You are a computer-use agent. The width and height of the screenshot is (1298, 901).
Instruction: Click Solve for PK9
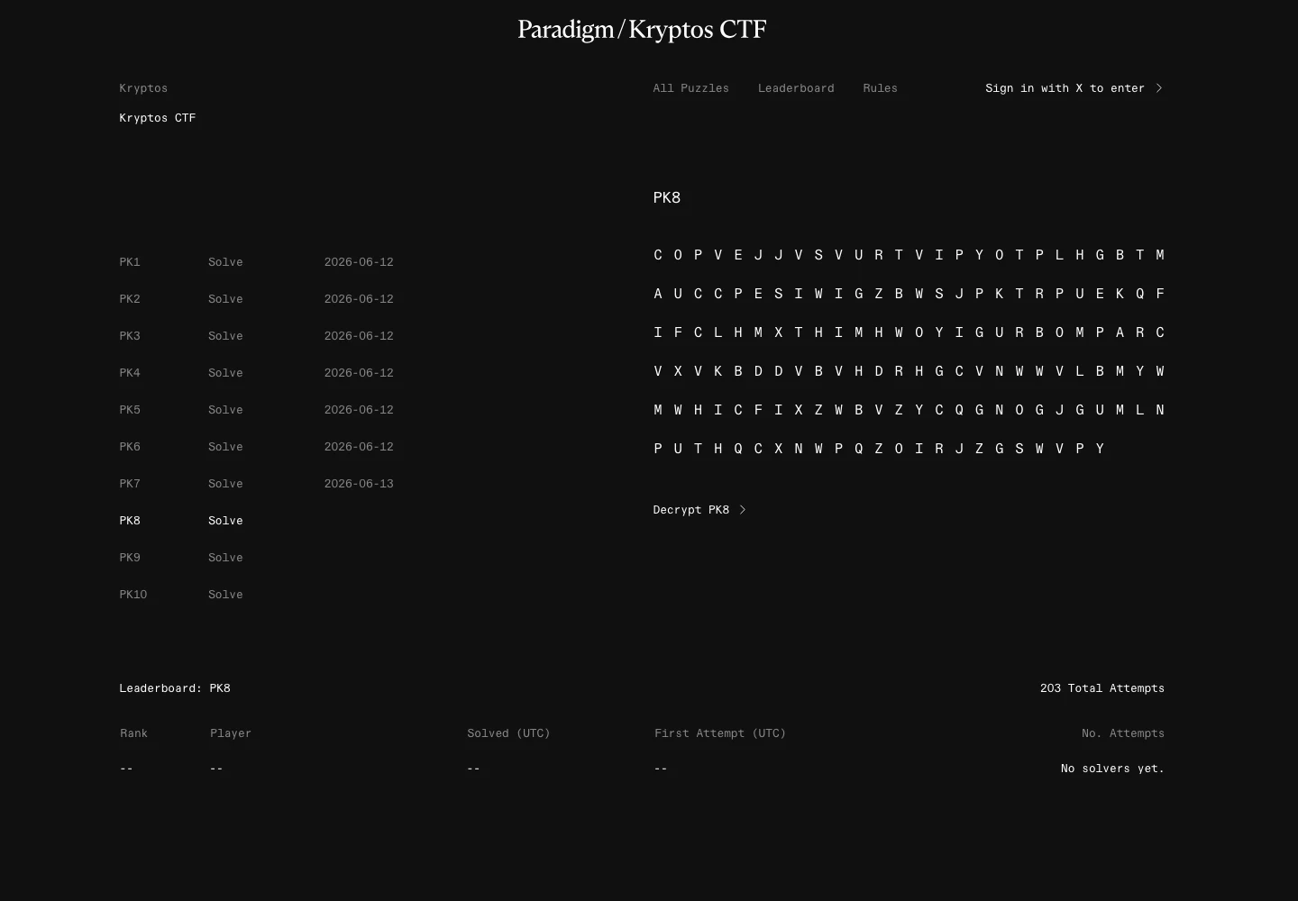point(225,558)
